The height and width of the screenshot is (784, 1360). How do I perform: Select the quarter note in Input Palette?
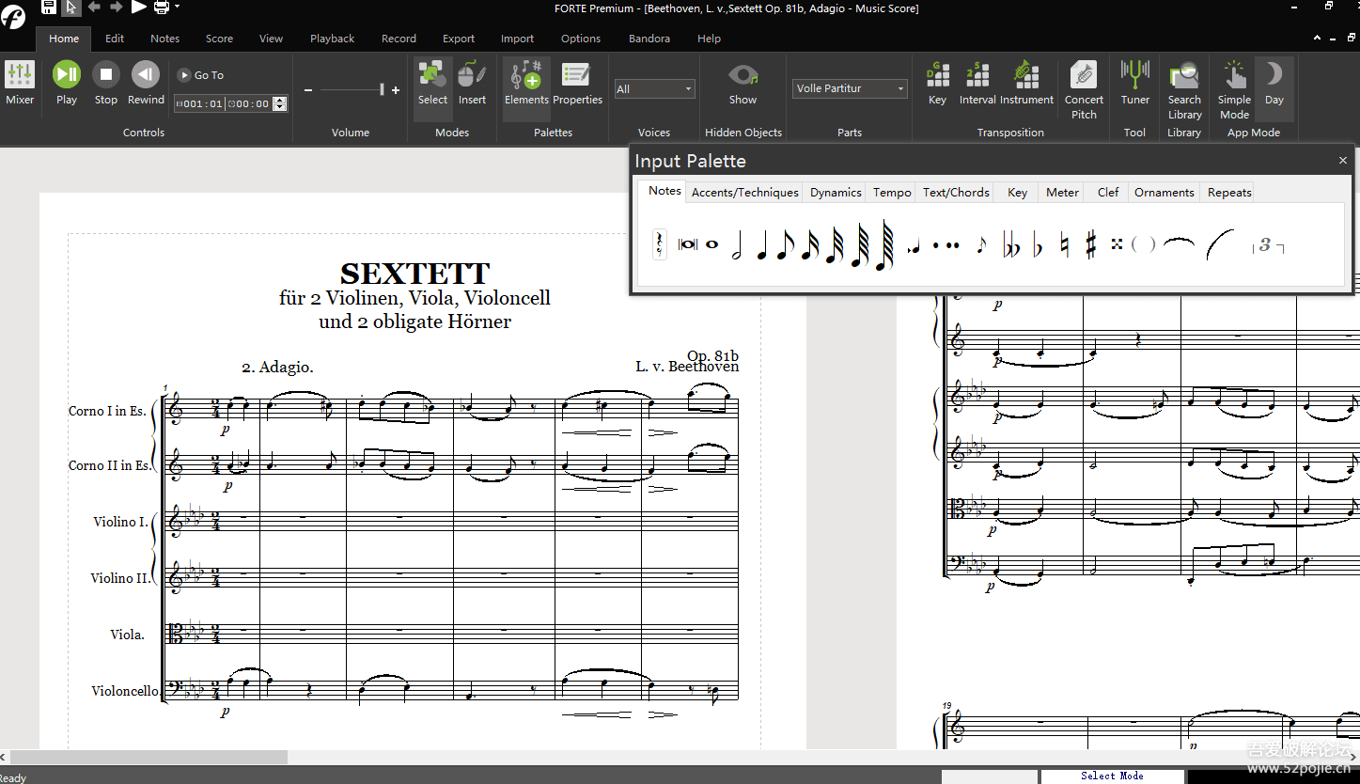(761, 244)
